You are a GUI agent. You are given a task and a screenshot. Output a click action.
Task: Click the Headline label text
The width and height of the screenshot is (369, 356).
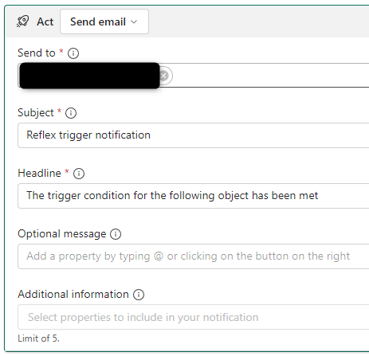coord(39,173)
